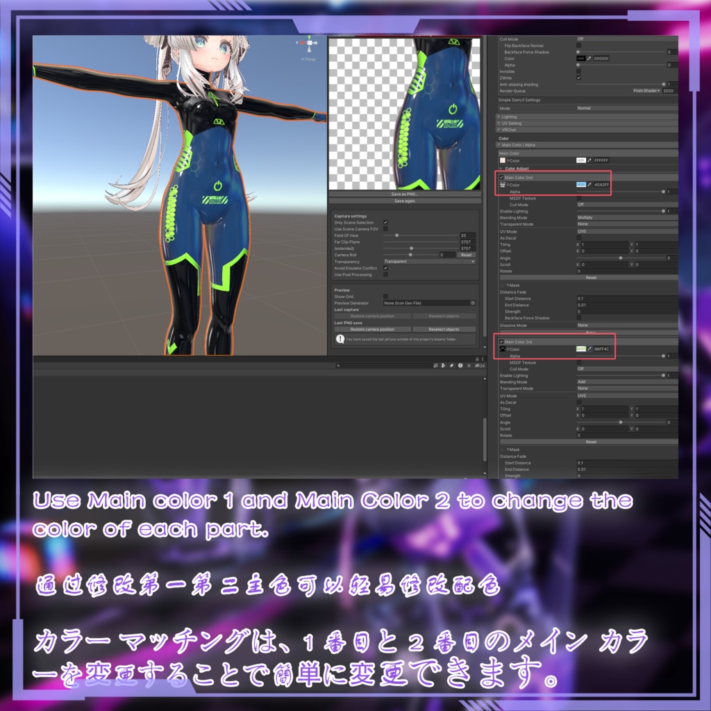Click the Render Queue value field 2000
The height and width of the screenshot is (711, 711).
670,91
